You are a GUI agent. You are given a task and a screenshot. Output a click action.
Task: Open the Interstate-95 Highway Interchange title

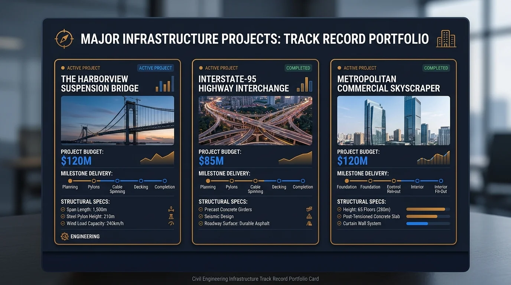(x=244, y=83)
